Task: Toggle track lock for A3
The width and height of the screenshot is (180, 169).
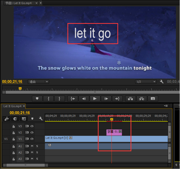Action: 14,159
